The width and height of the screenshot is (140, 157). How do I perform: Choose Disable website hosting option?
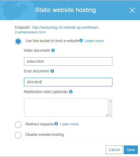[18, 135]
